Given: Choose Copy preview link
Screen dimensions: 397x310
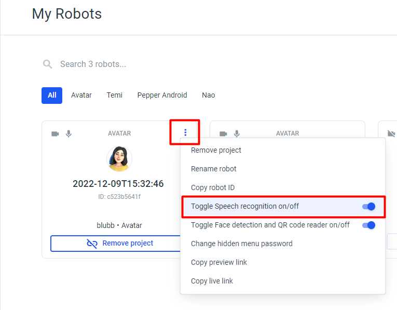Looking at the screenshot, I should (x=283, y=262).
